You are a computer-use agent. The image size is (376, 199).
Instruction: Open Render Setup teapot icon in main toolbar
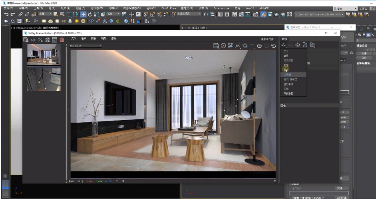pos(264,15)
